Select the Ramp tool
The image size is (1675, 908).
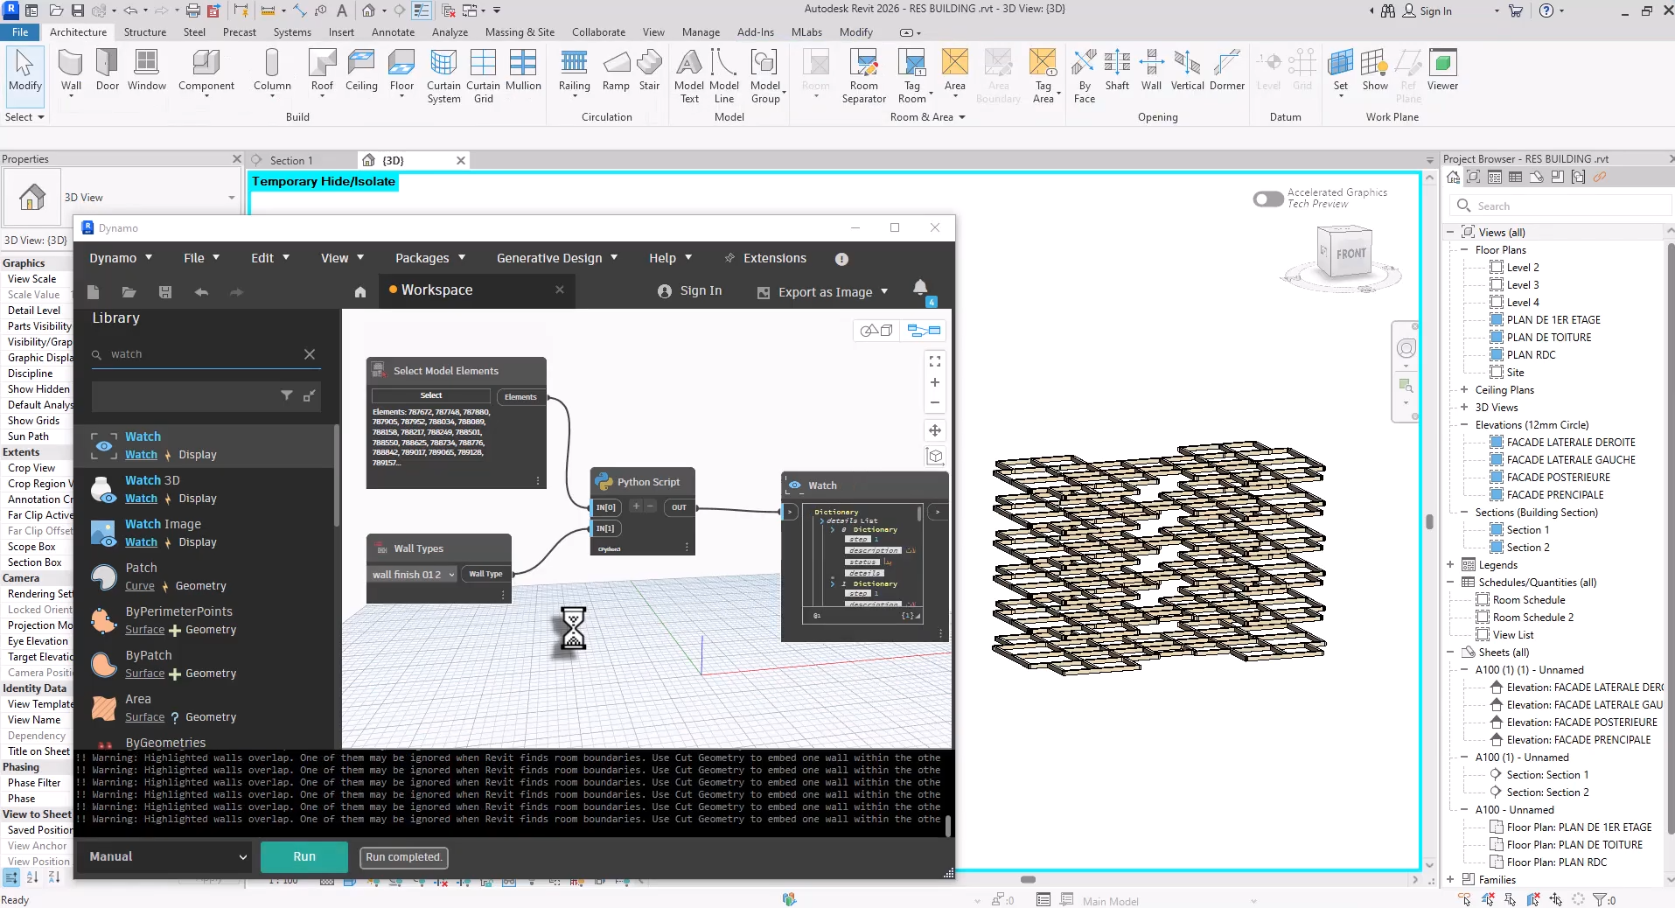(x=616, y=70)
